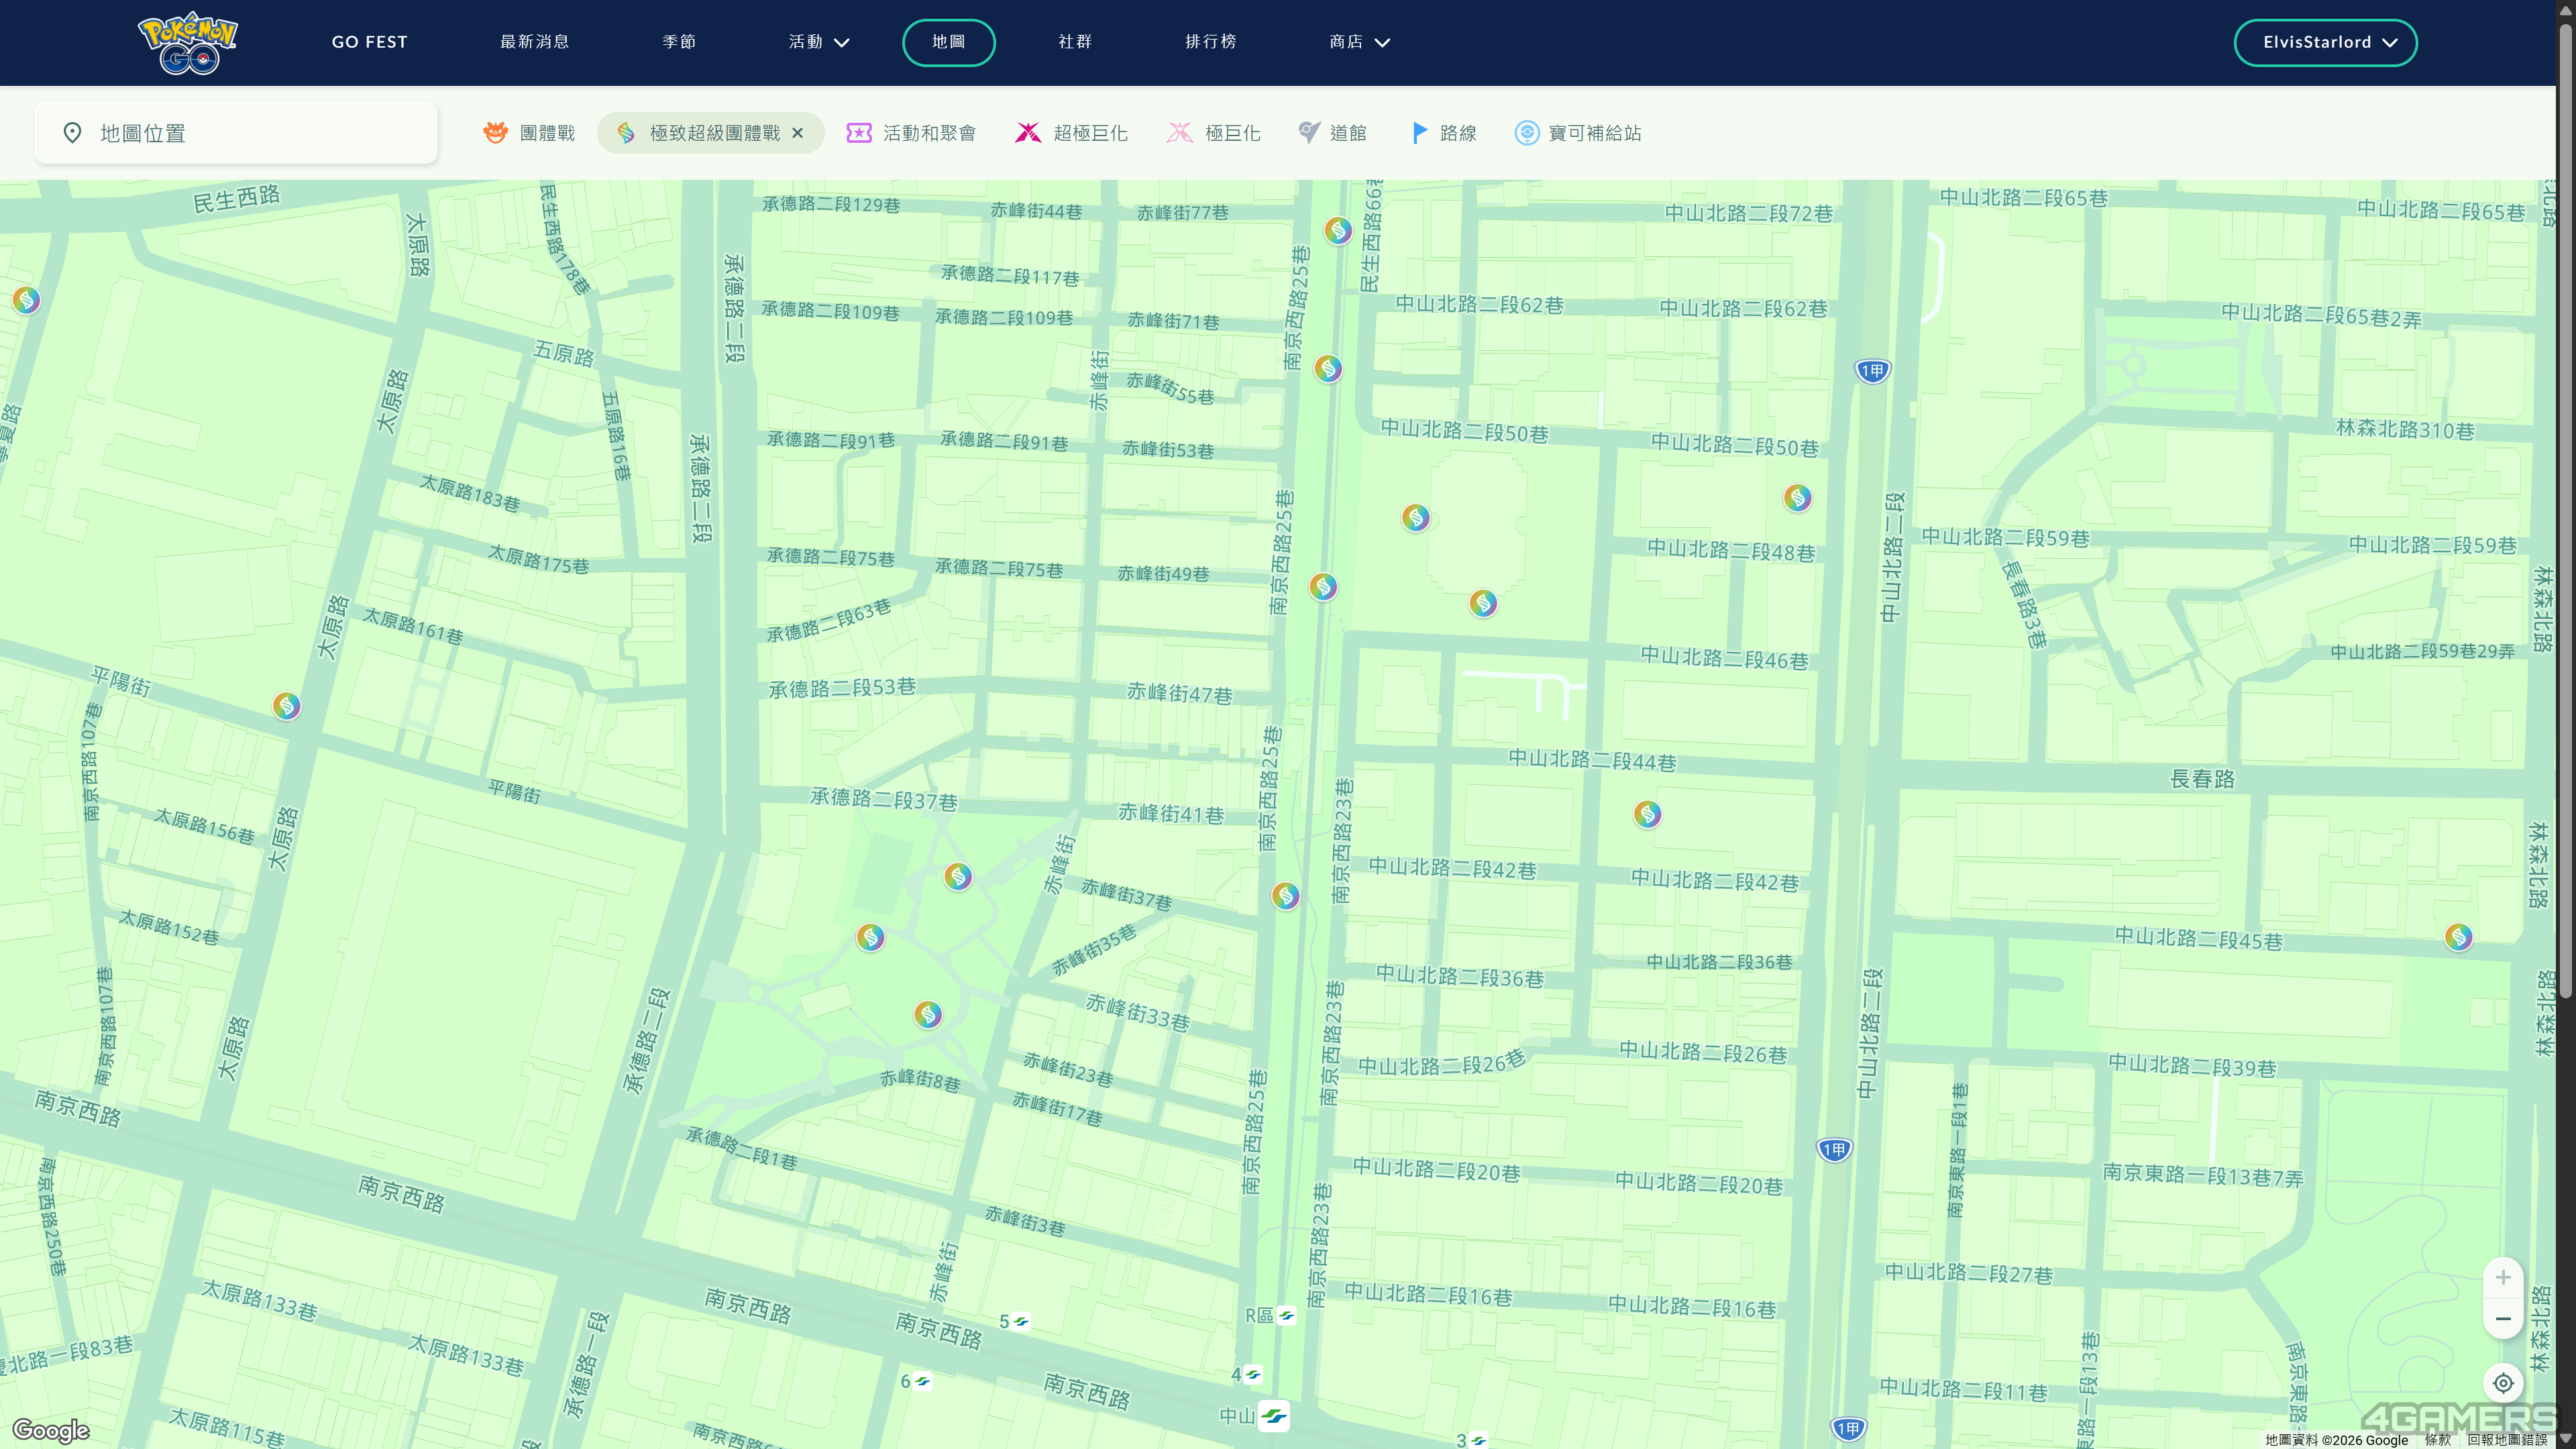Image resolution: width=2576 pixels, height=1449 pixels.
Task: Click the mega raid marker near 民生西路66巷
Action: (1338, 231)
